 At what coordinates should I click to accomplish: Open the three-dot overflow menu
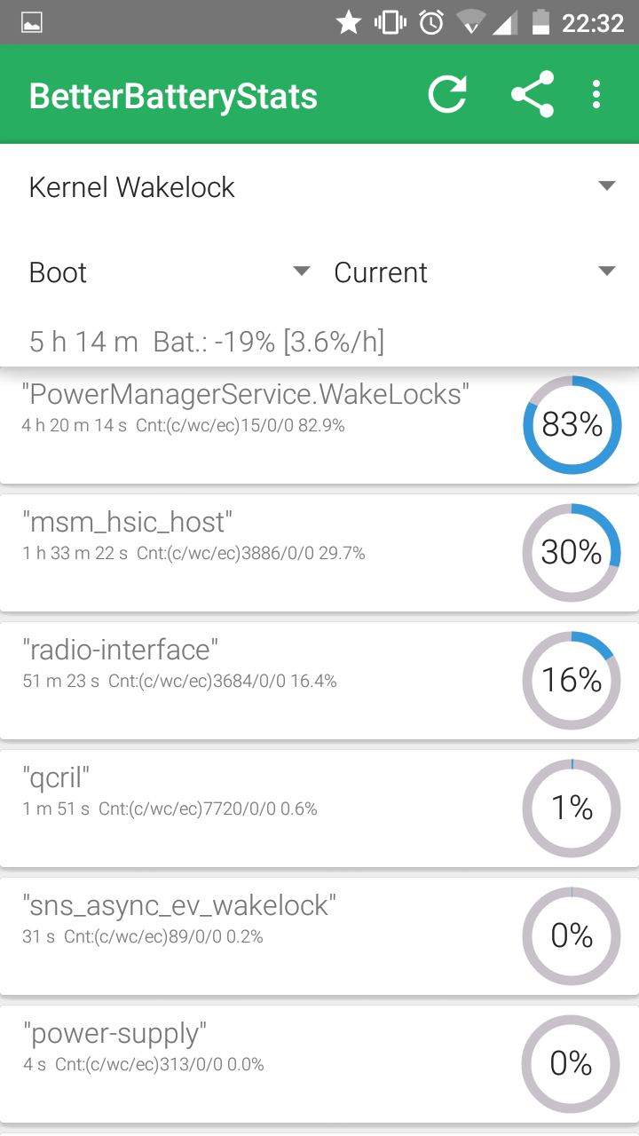coord(596,95)
